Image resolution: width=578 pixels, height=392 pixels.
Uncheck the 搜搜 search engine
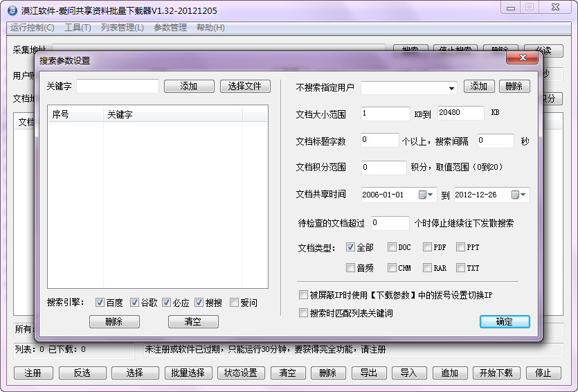pyautogui.click(x=199, y=303)
